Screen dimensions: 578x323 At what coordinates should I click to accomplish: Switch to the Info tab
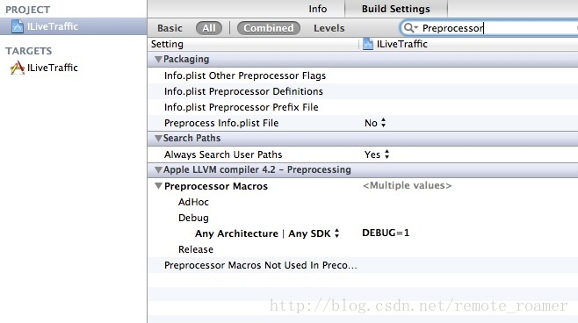tap(318, 9)
